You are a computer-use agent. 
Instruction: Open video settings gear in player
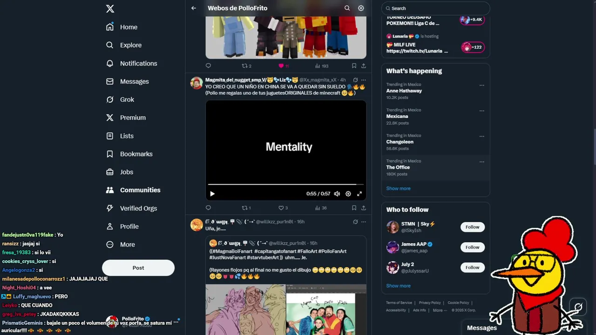(x=348, y=194)
